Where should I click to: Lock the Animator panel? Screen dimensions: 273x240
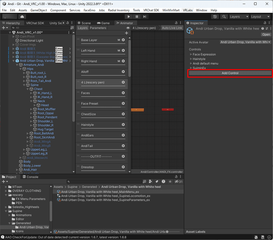pos(176,23)
